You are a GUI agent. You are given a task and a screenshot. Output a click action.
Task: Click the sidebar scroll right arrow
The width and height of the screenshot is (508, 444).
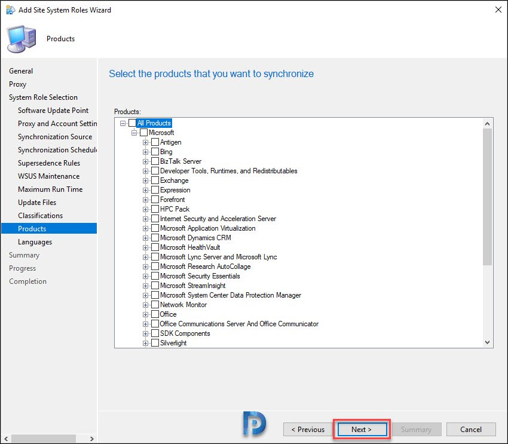coord(91,439)
